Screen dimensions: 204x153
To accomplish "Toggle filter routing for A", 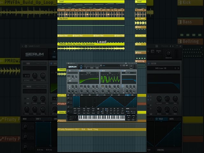I will tap(122, 85).
